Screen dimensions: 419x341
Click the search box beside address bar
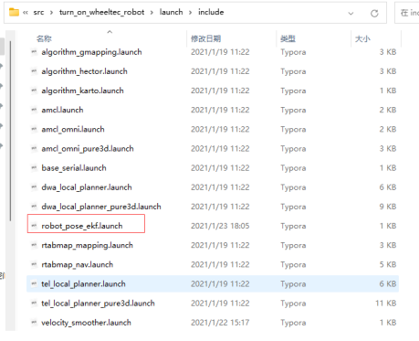(407, 13)
